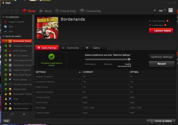
Task: Click the grey status icon beside Banished
Action: 6,108
